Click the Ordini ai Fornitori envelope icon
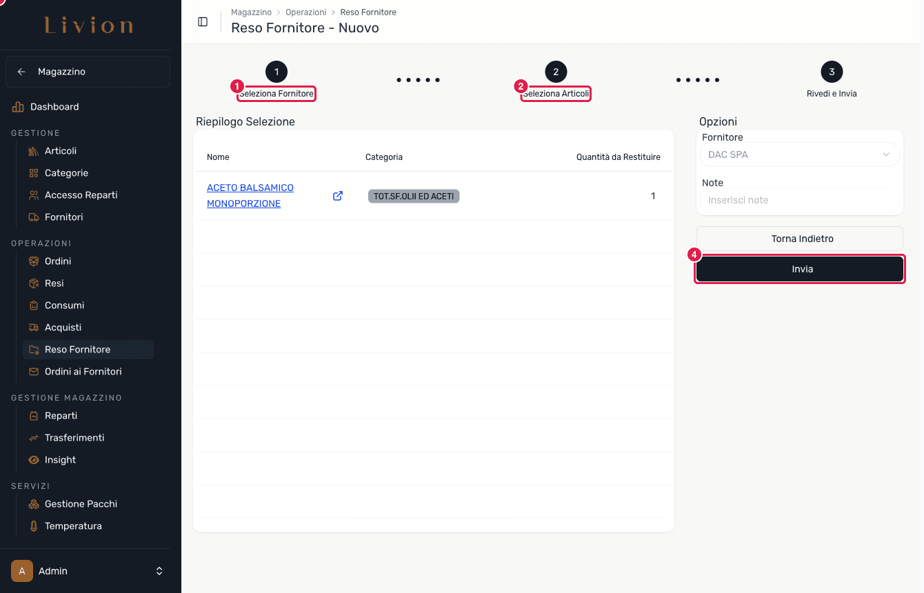The image size is (924, 593). pyautogui.click(x=34, y=372)
